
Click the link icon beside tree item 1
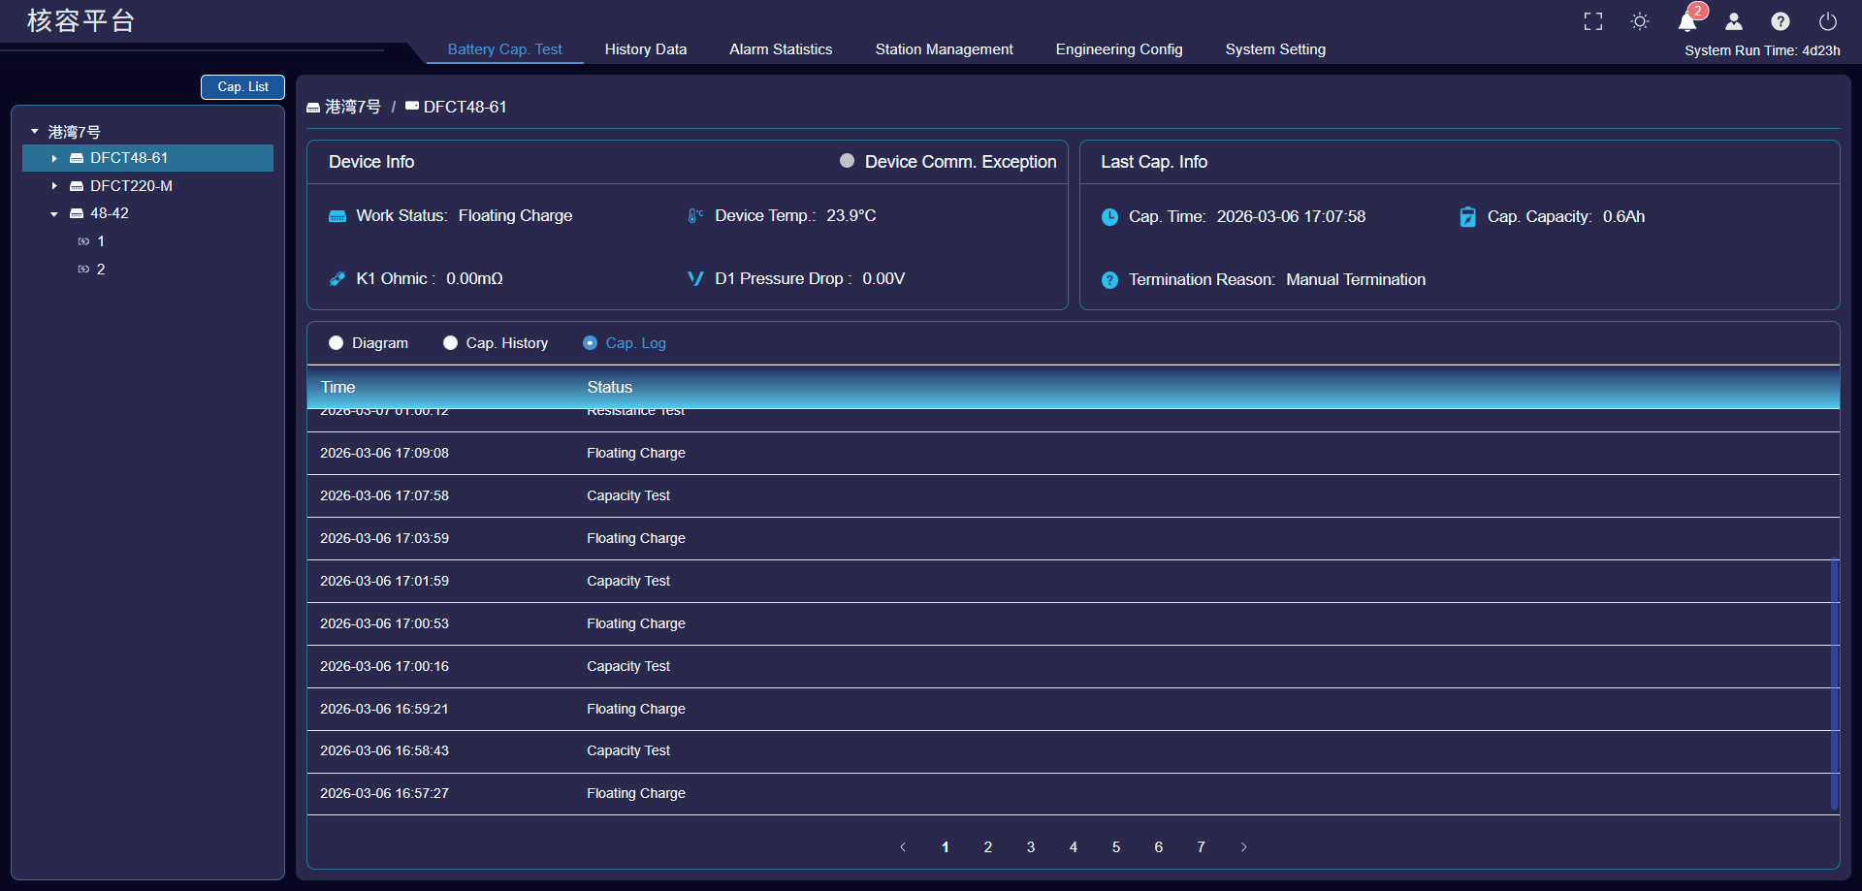click(x=83, y=241)
